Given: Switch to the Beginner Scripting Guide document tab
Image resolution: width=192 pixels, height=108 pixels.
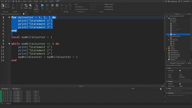Looking at the screenshot, I should [10, 14].
